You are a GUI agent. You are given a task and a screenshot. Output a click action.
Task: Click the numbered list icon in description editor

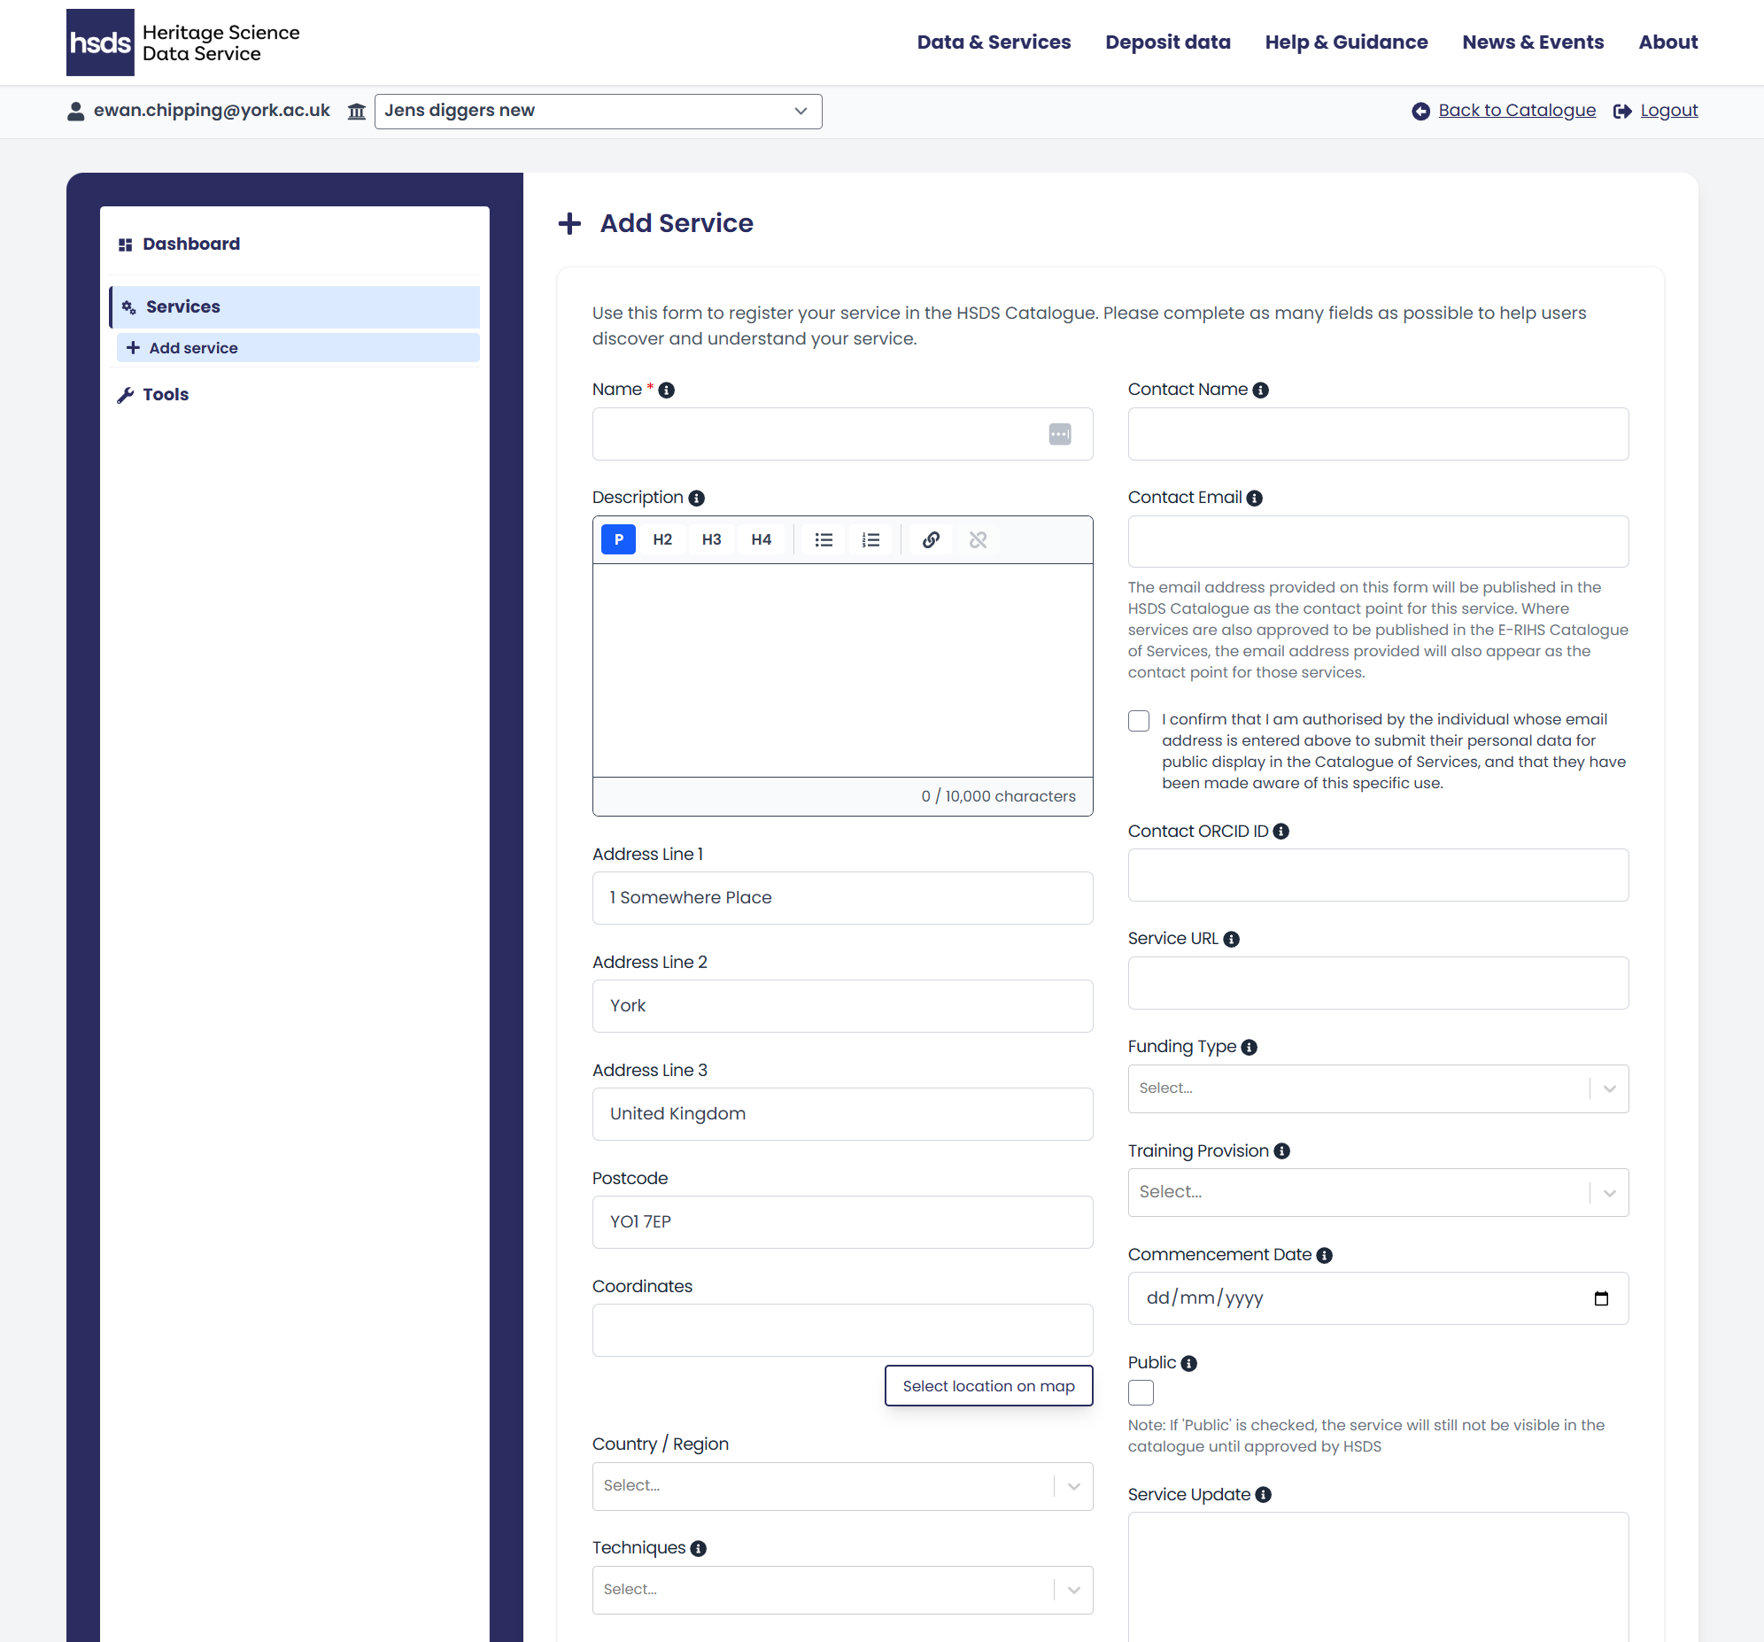870,539
